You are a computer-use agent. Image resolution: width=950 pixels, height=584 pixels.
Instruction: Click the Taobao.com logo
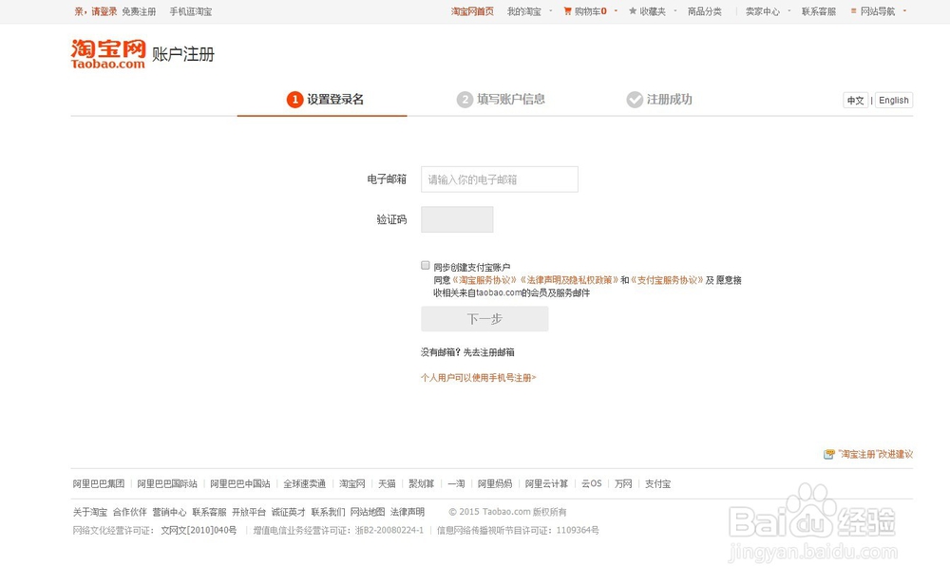(x=108, y=54)
